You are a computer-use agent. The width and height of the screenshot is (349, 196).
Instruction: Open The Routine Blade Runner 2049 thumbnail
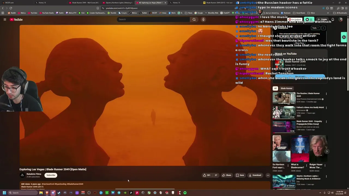click(x=284, y=98)
